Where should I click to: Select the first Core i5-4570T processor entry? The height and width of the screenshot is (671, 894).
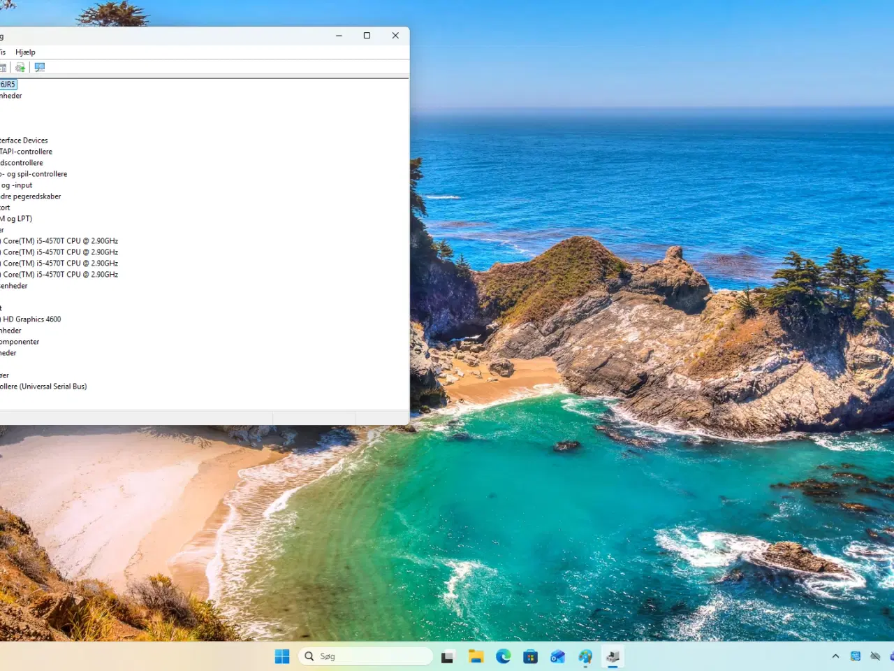60,240
